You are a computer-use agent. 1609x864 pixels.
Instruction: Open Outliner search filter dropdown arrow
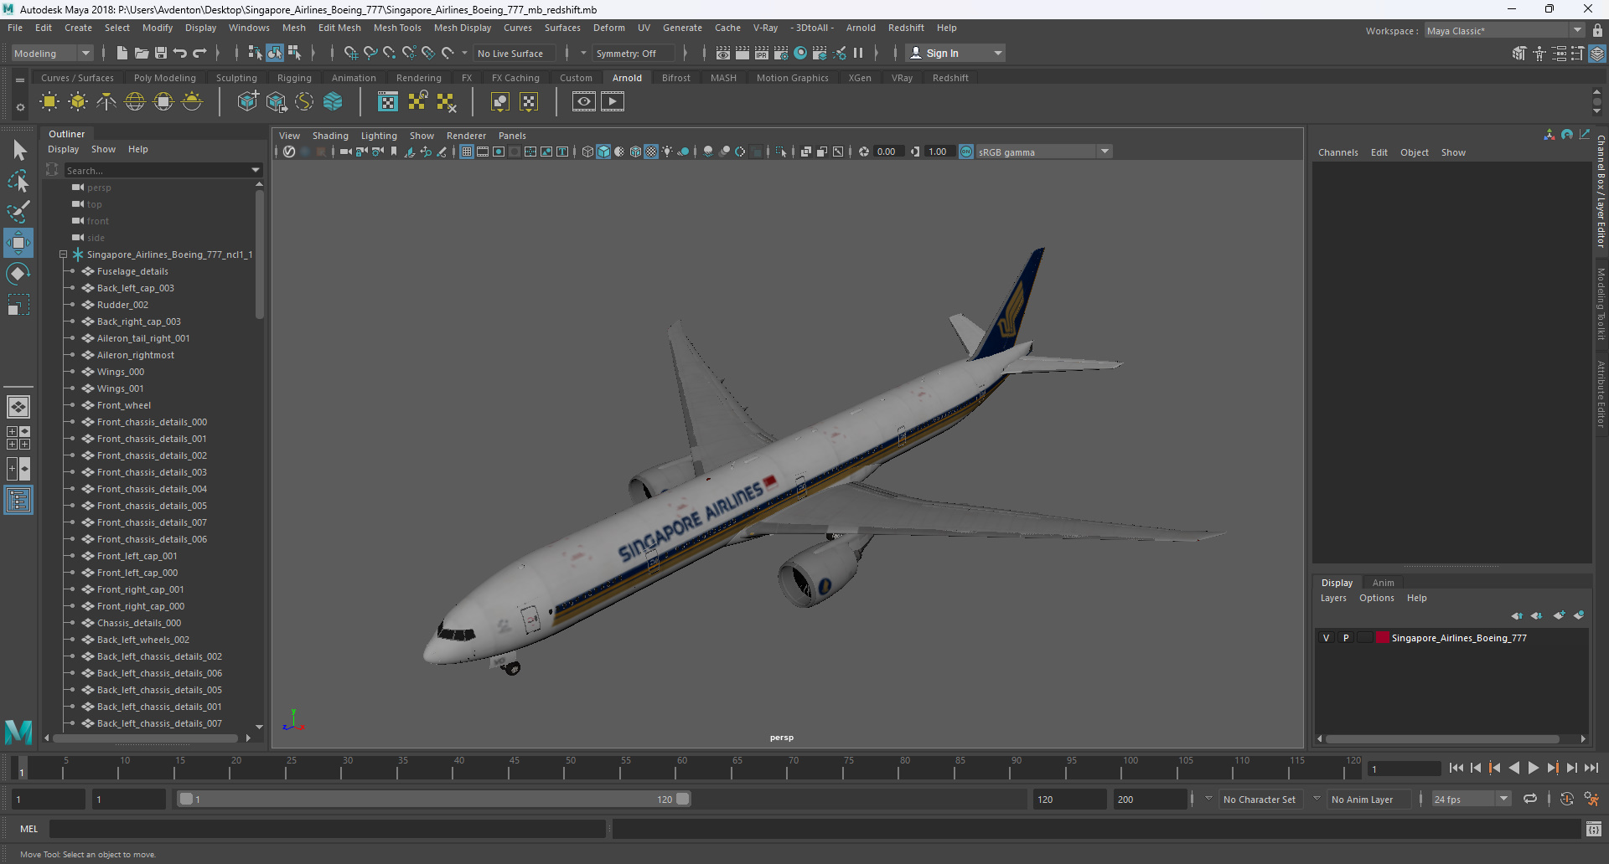(x=256, y=170)
